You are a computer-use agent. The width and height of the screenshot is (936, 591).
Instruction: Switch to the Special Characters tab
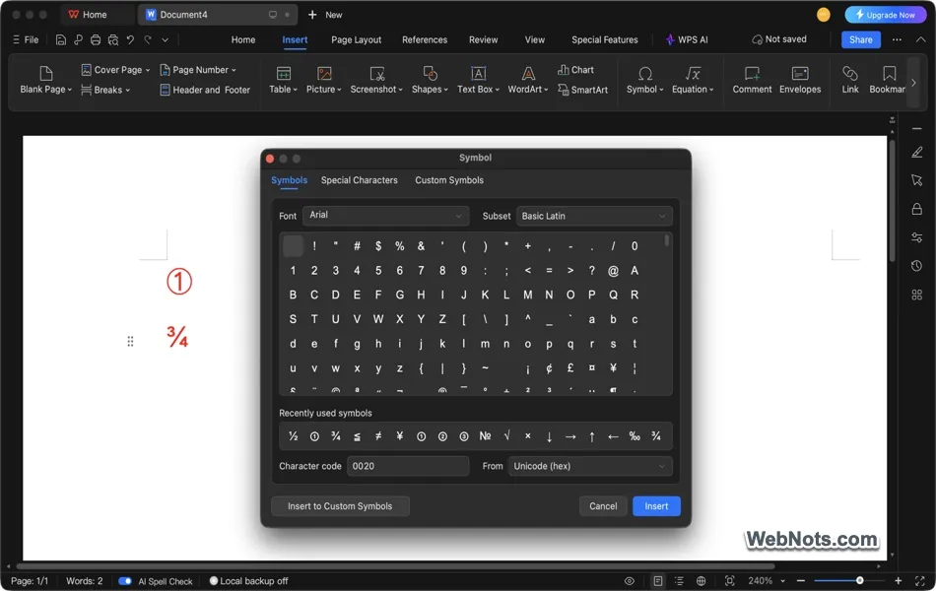359,180
